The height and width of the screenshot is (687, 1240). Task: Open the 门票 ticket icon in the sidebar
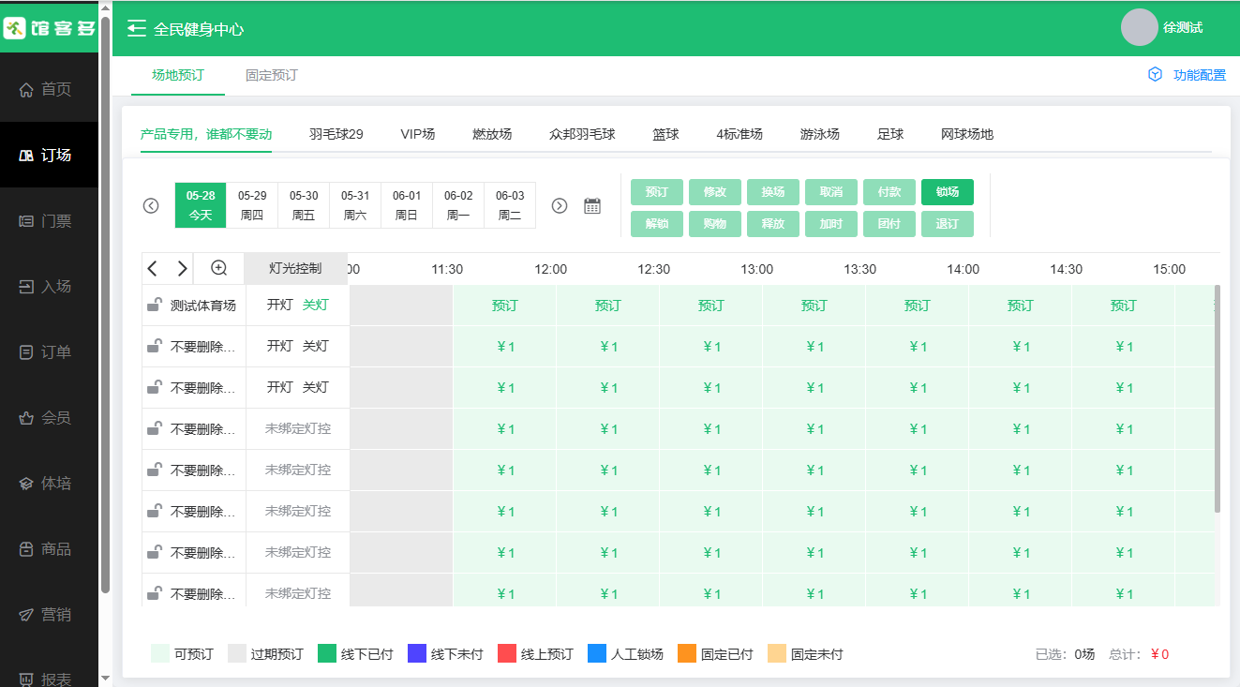point(26,221)
